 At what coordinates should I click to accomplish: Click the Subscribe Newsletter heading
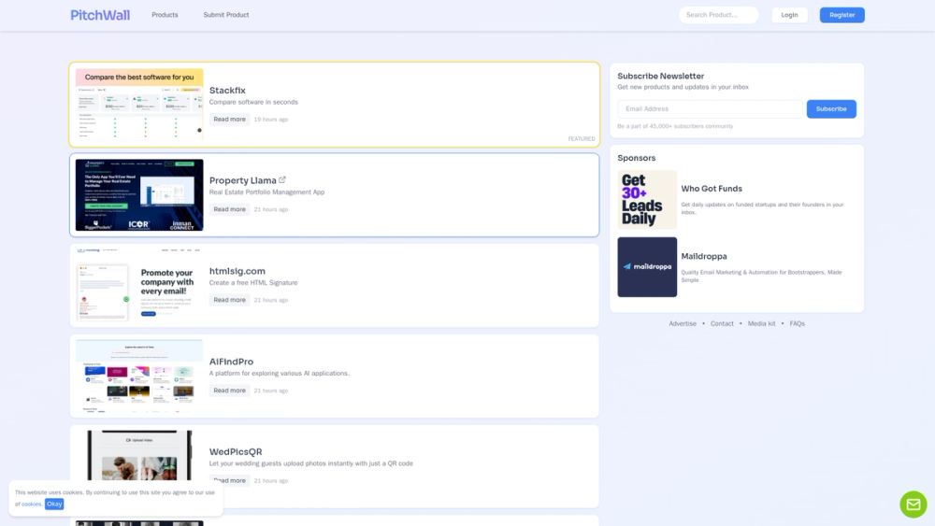[661, 77]
